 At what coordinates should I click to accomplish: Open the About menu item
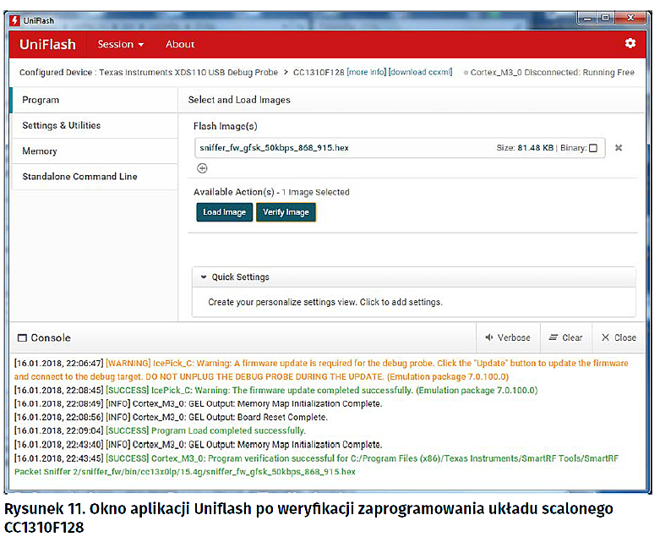pos(180,44)
